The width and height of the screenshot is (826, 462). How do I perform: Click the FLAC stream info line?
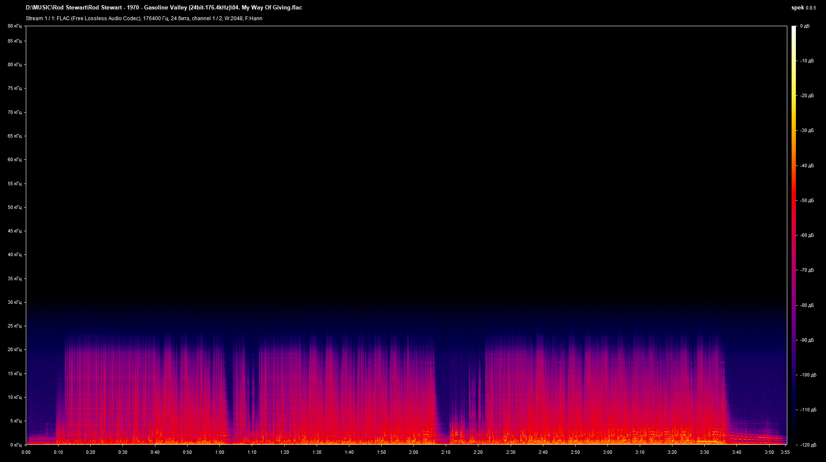click(144, 18)
